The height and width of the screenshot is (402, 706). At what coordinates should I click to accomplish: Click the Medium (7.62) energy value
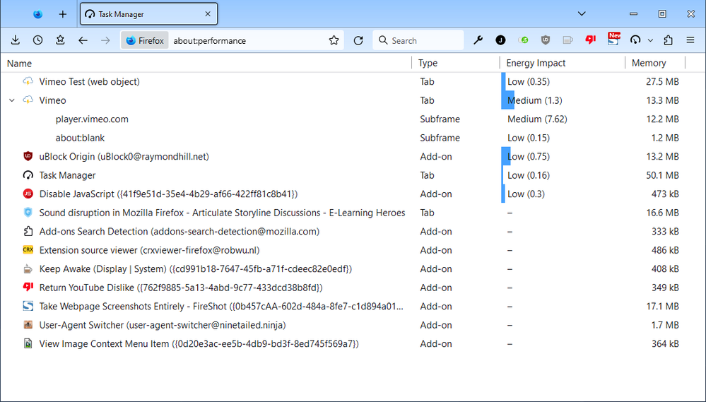tap(537, 119)
